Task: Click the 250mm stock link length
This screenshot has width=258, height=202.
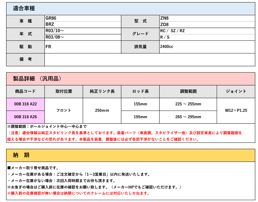Action: tap(102, 110)
